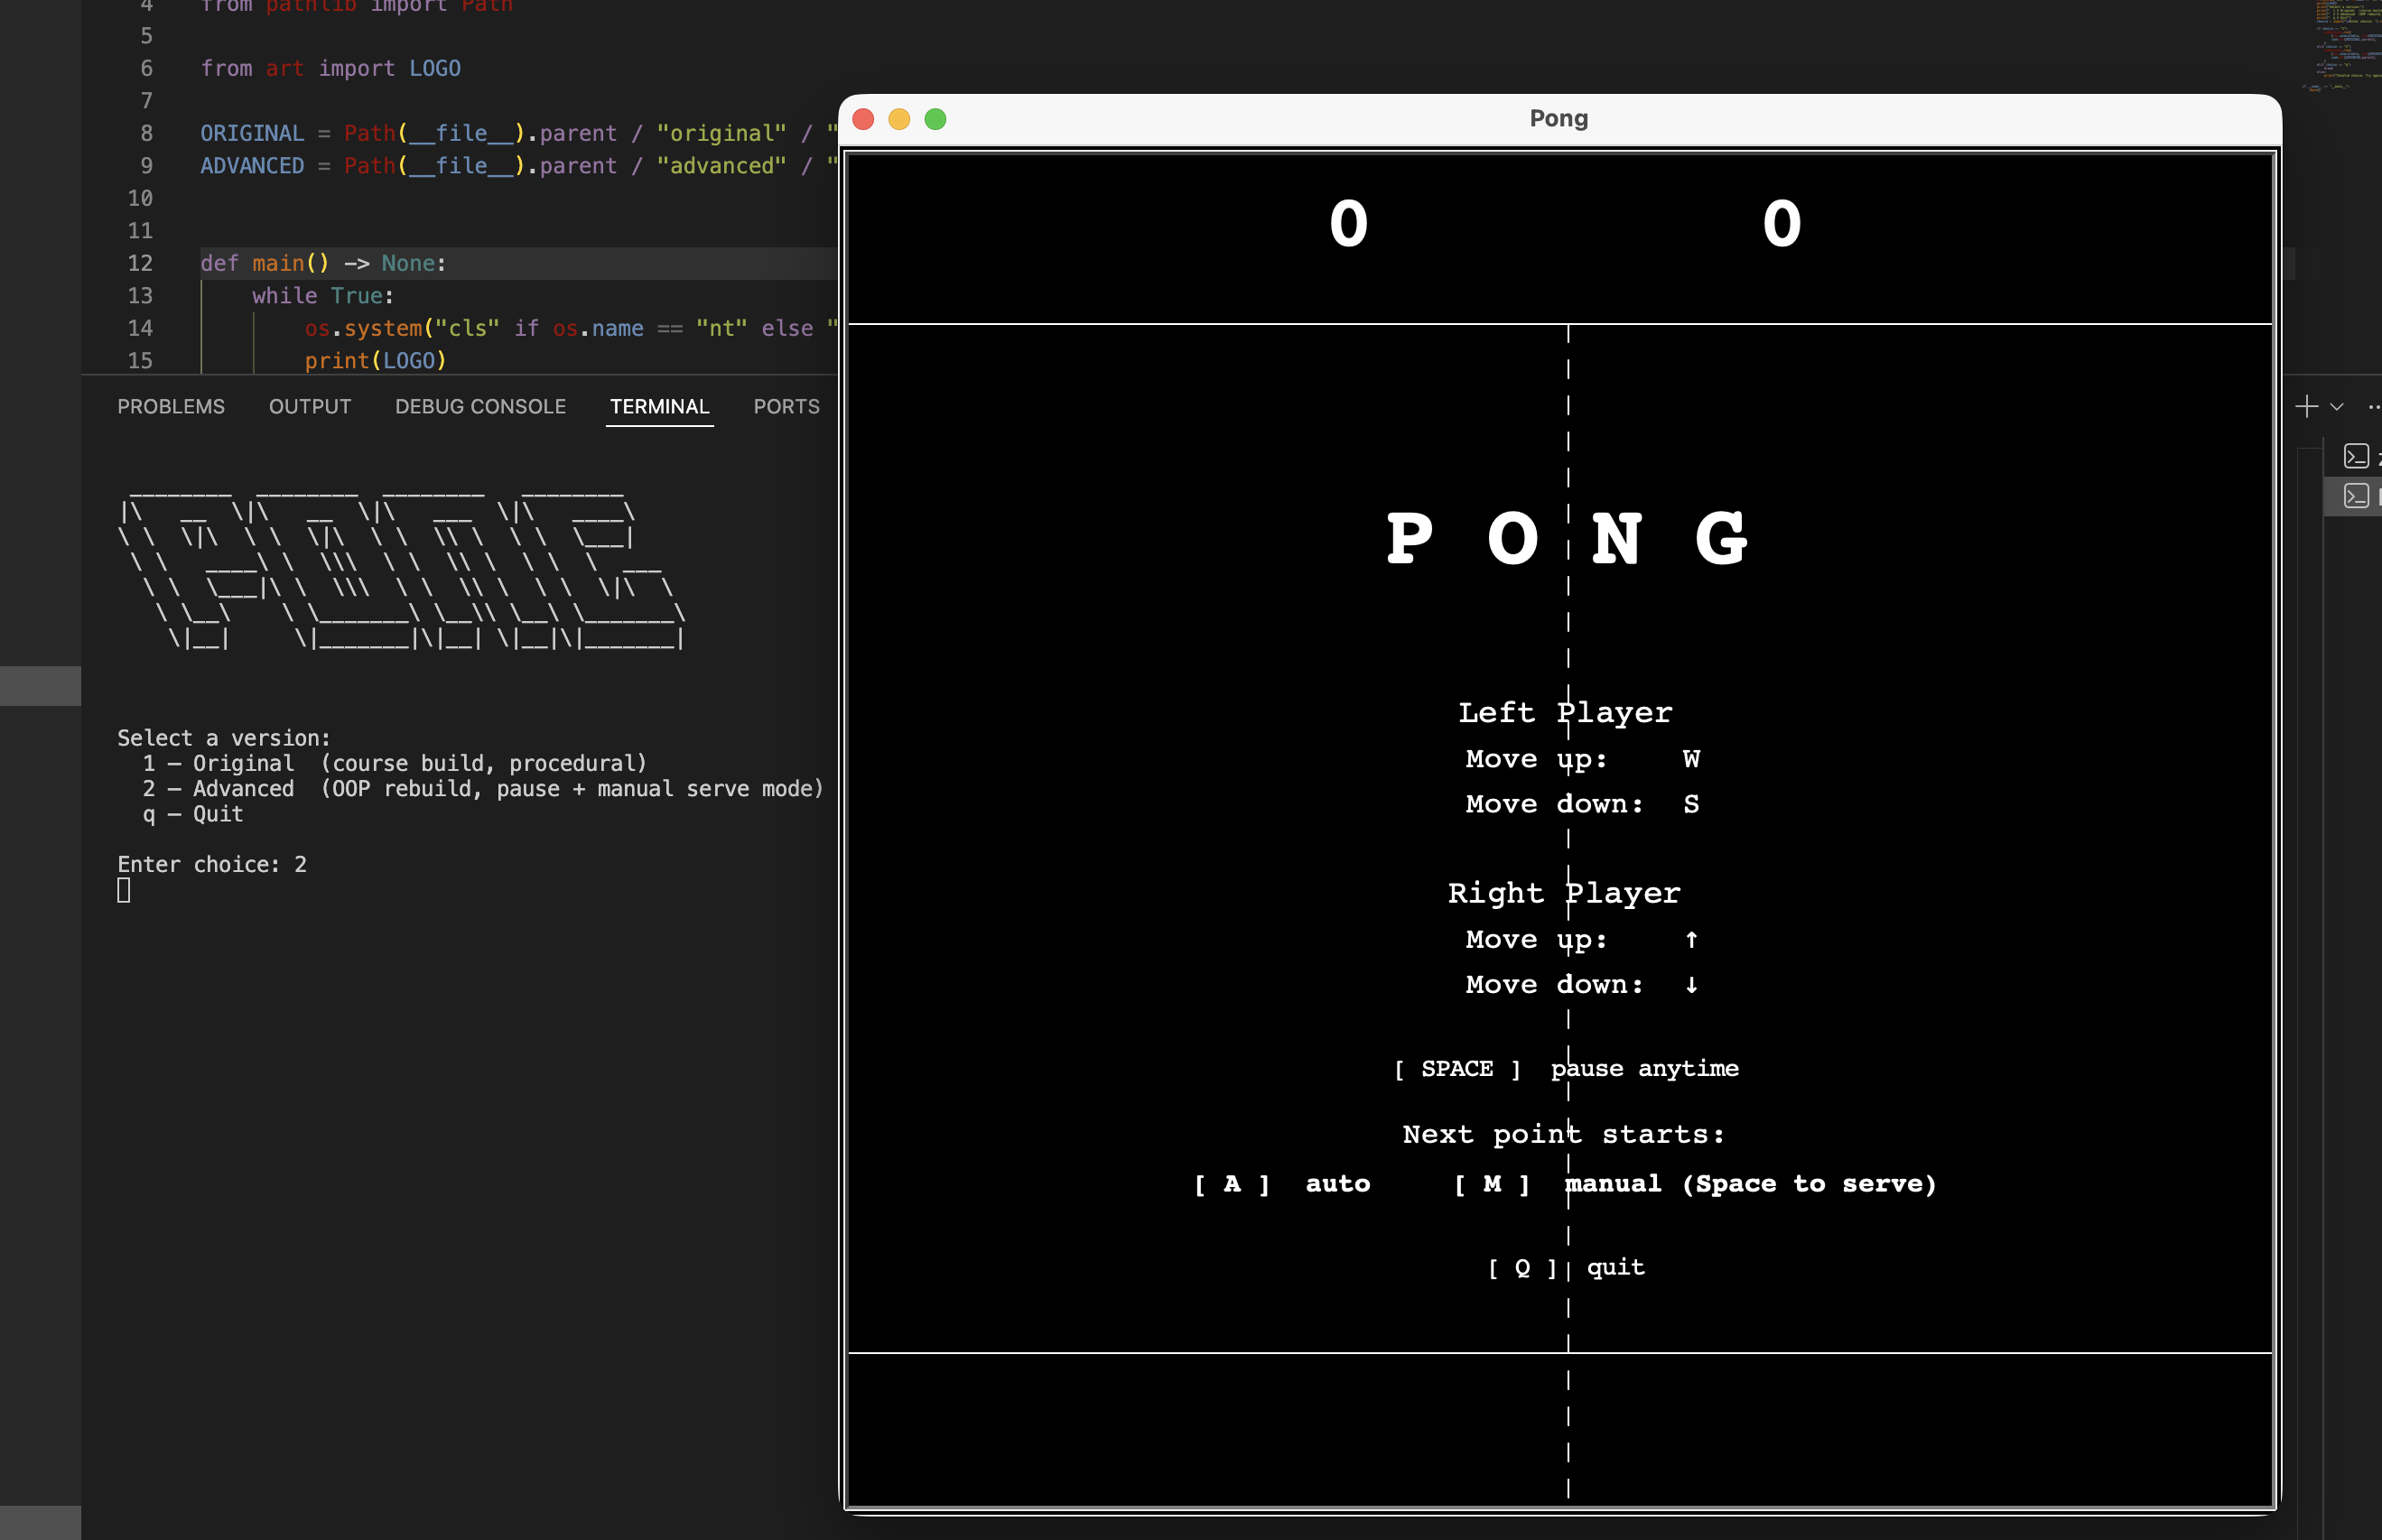
Task: Switch to the OUTPUT panel tab
Action: (310, 407)
